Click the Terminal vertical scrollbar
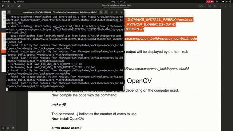The height and width of the screenshot is (131, 233). (x=123, y=88)
